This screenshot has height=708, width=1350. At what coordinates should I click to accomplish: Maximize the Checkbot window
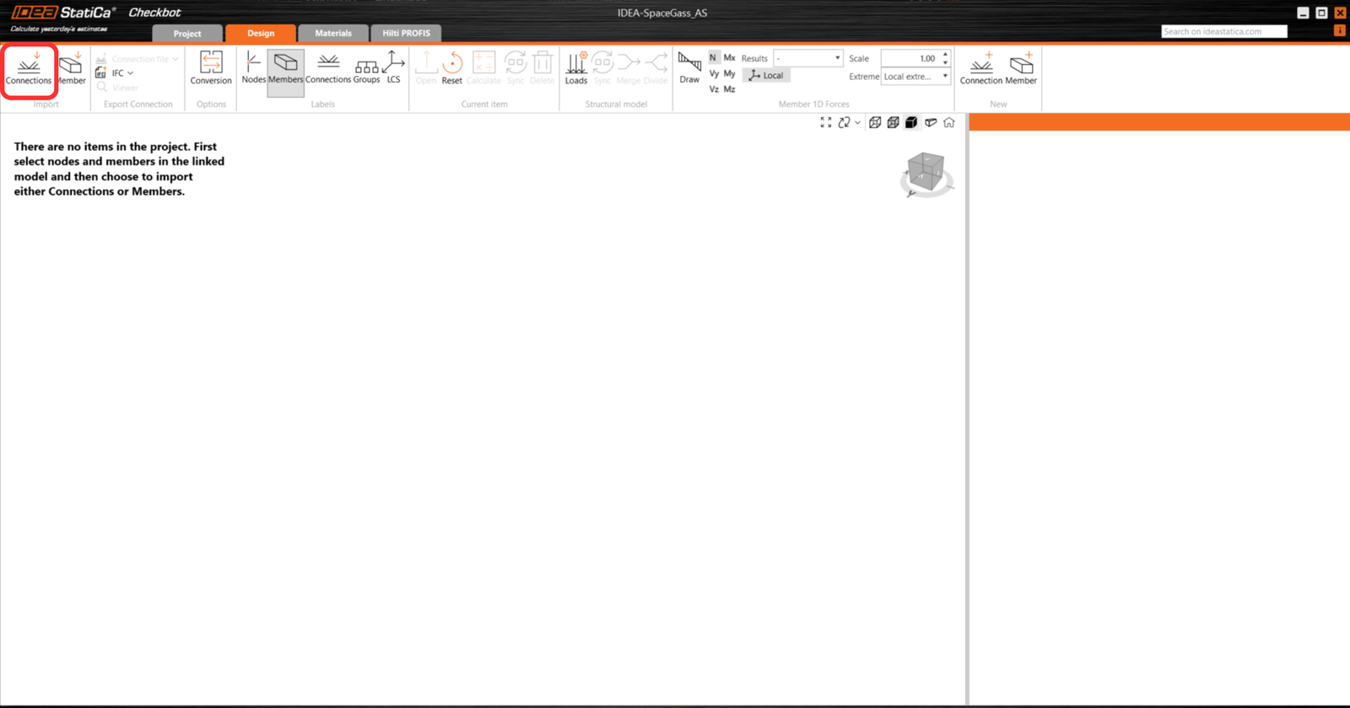coord(1322,13)
